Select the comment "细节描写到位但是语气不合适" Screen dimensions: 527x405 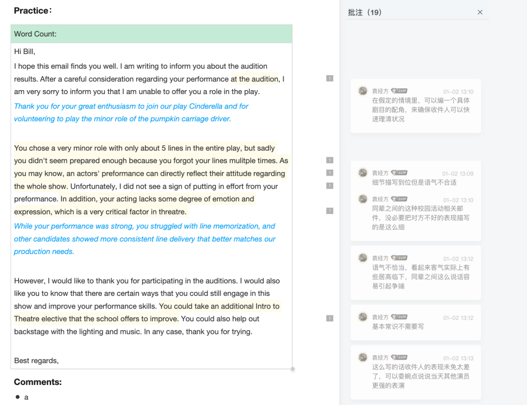[414, 182]
